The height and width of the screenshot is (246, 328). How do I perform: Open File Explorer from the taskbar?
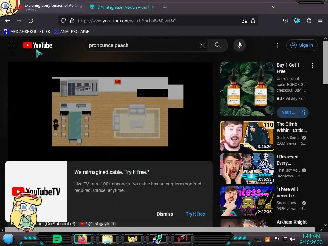[108, 239]
